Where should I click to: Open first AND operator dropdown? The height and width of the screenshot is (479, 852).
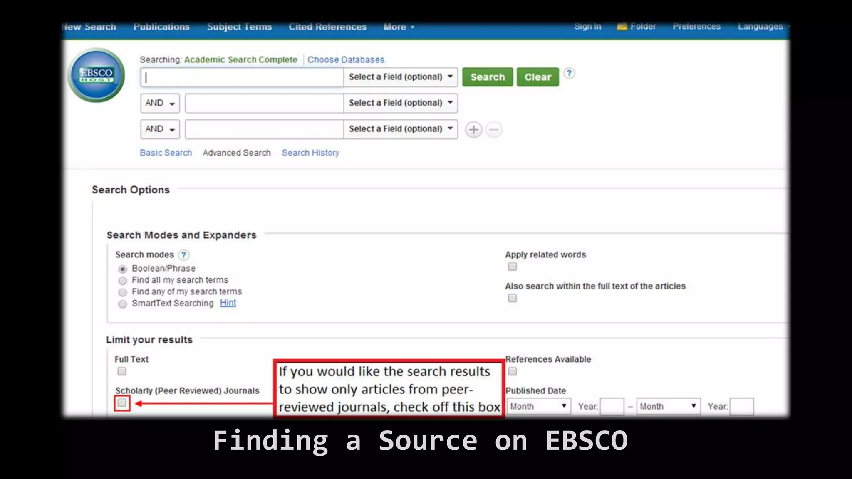(160, 103)
